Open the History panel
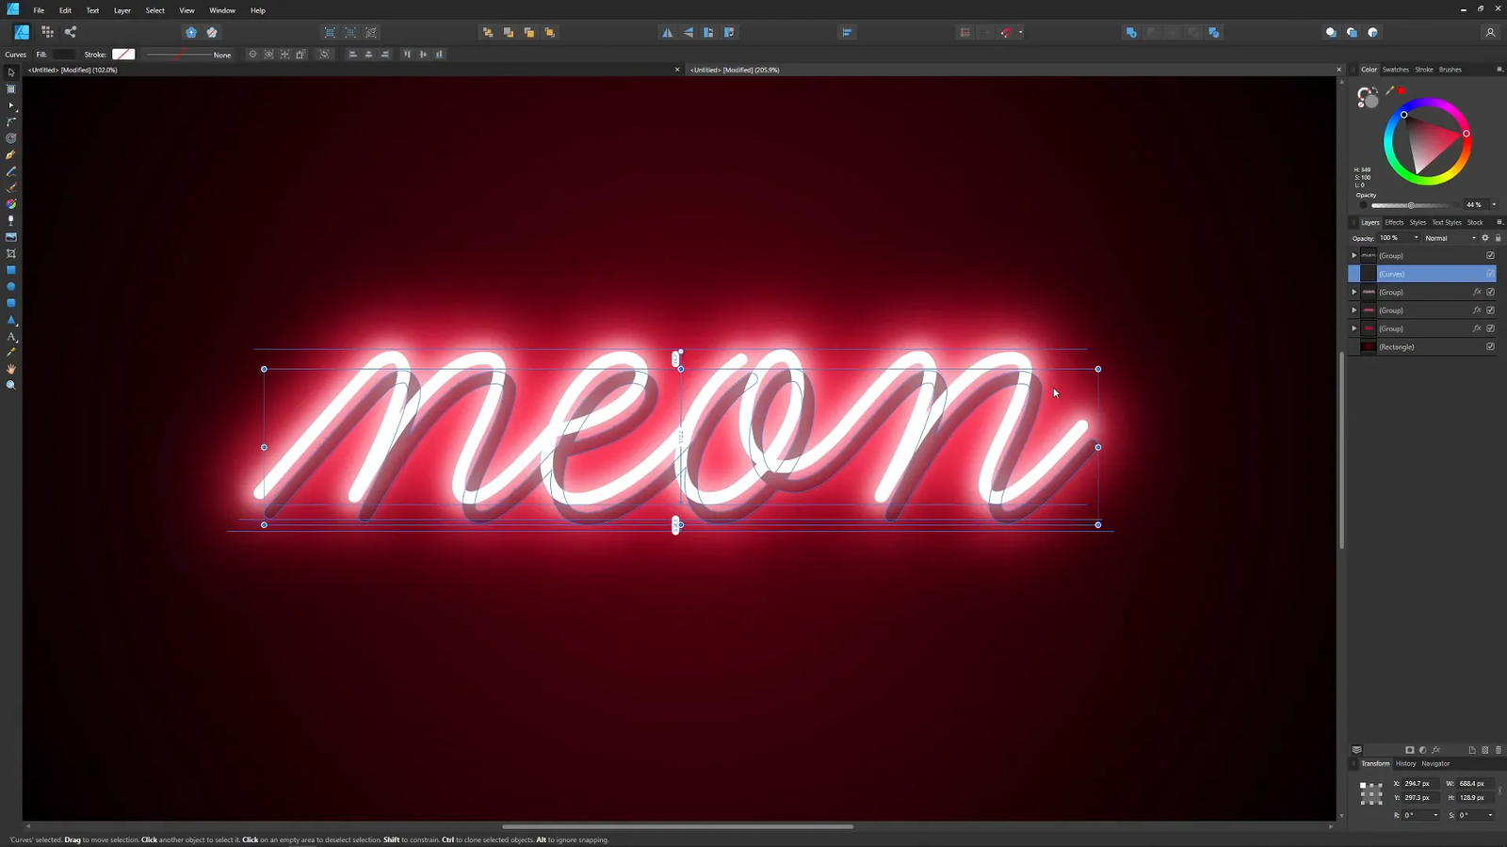This screenshot has width=1507, height=847. (1404, 763)
